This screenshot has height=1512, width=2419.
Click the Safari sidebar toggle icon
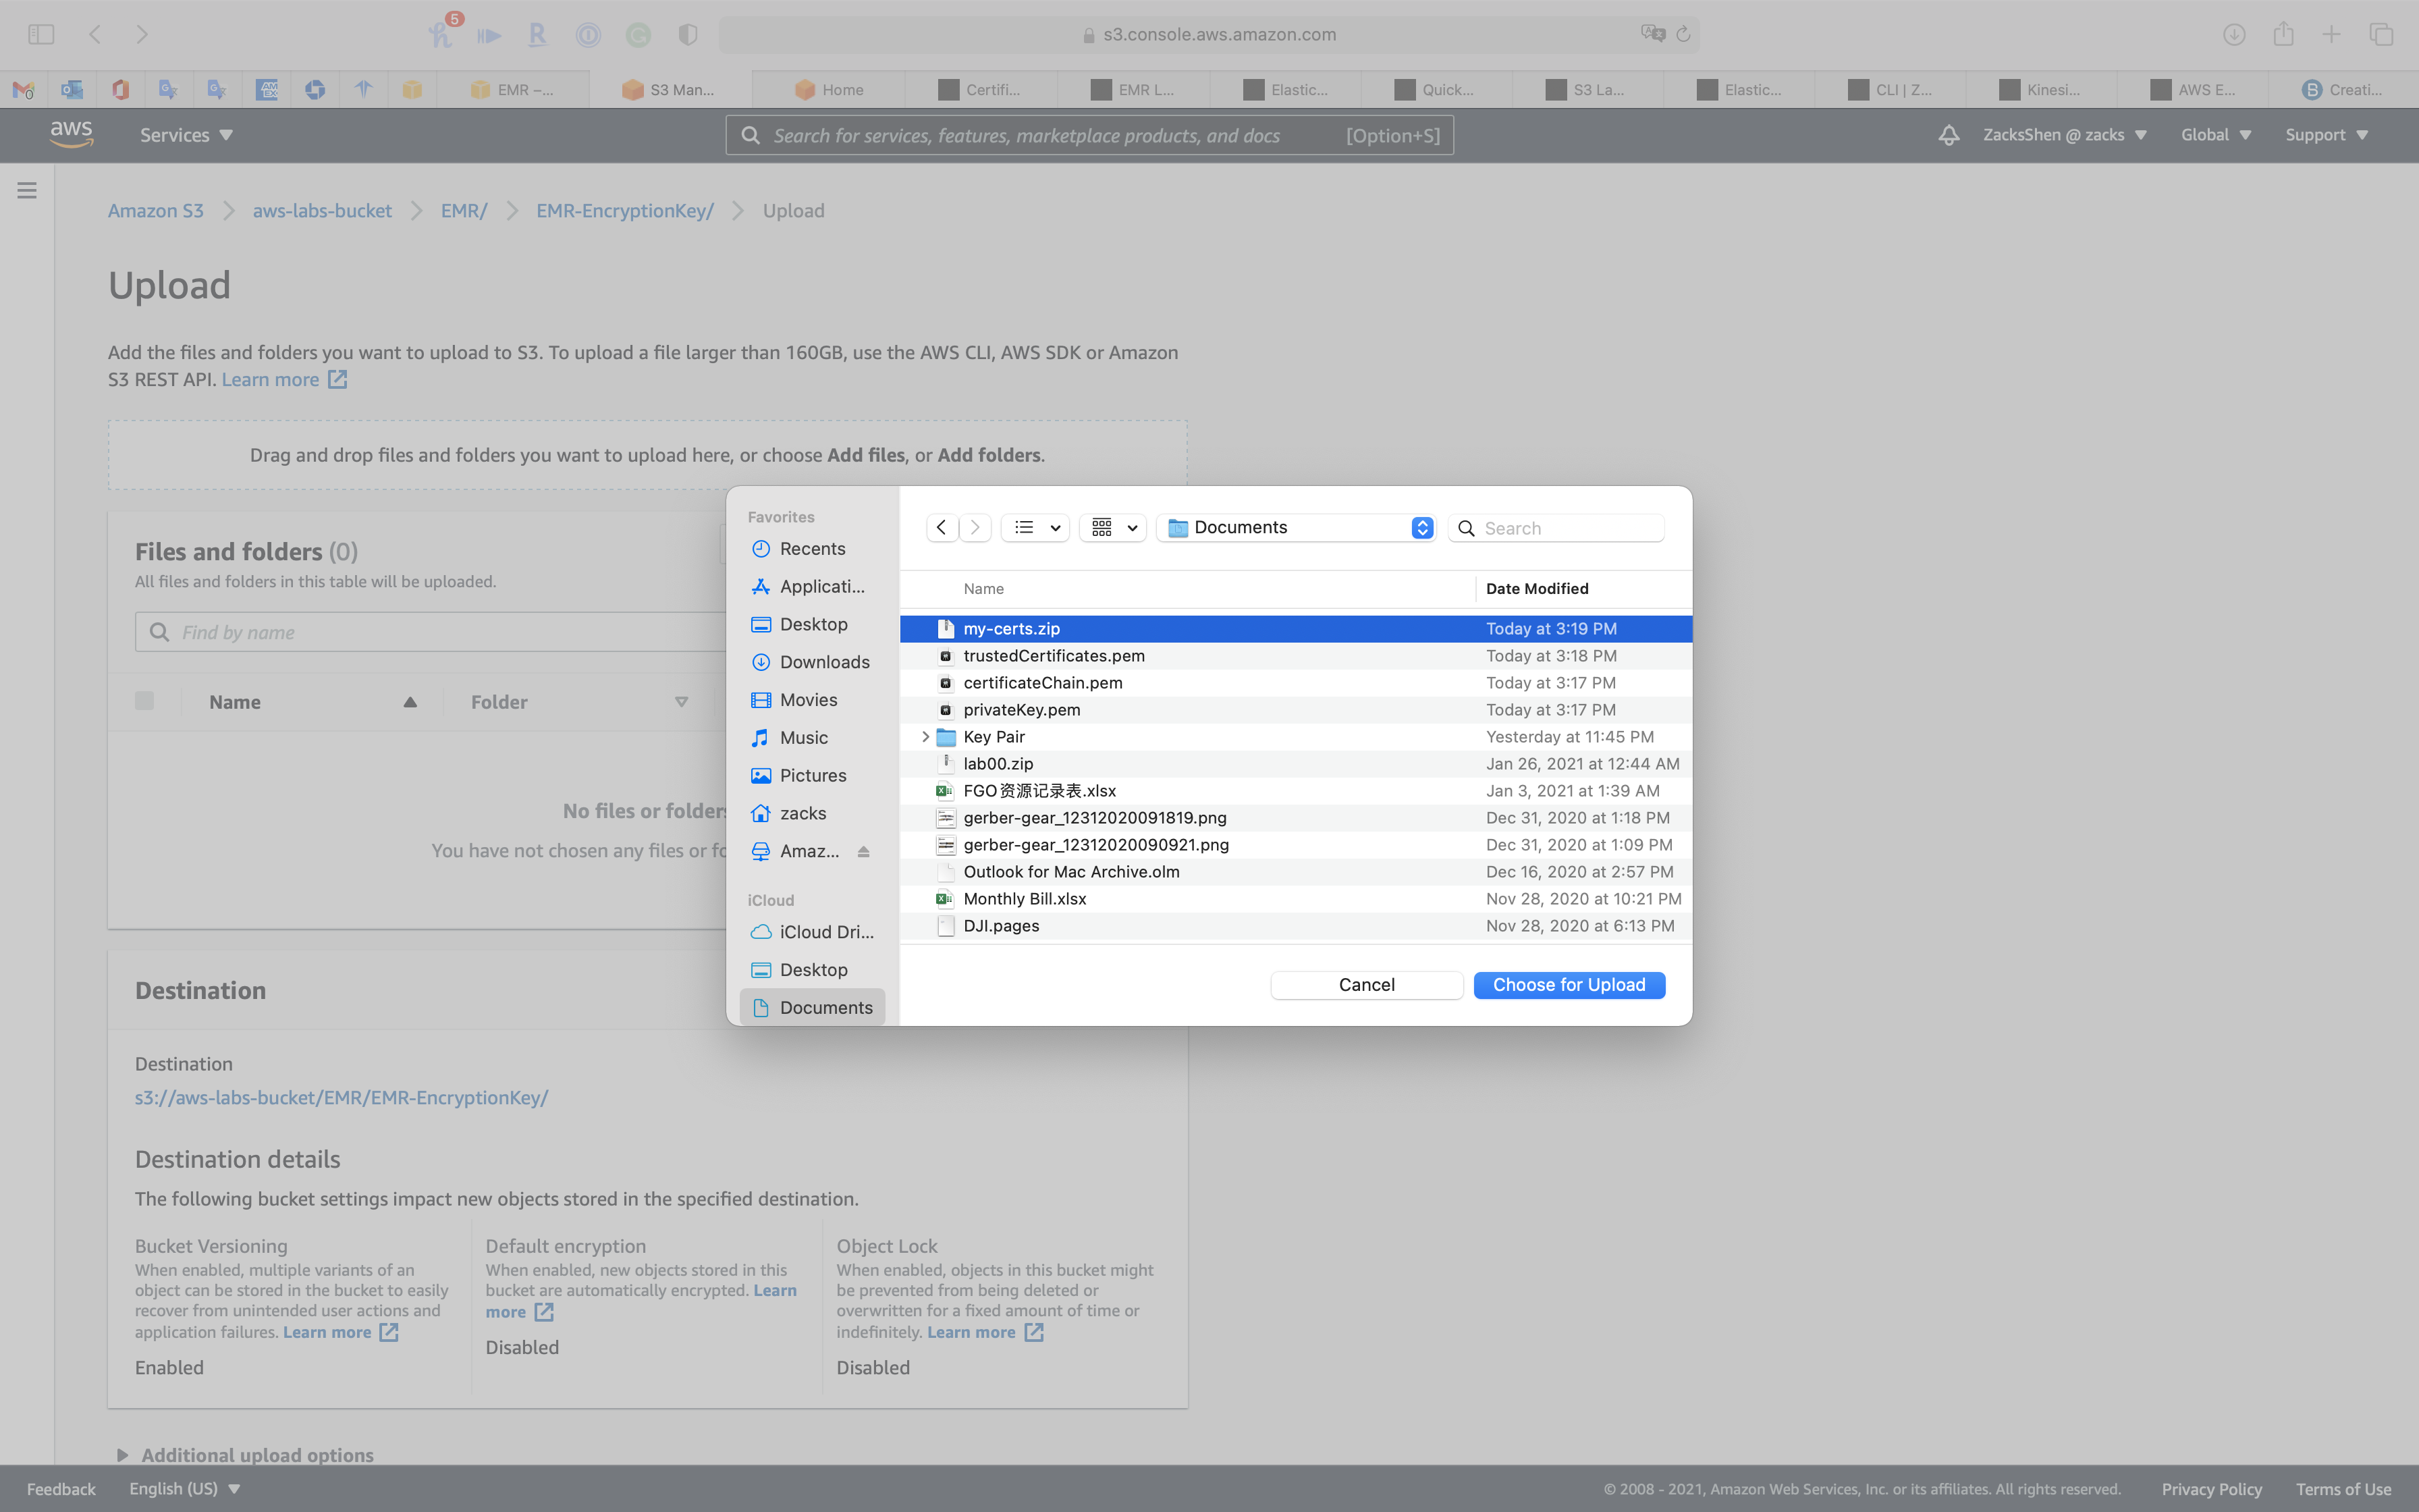tap(41, 34)
